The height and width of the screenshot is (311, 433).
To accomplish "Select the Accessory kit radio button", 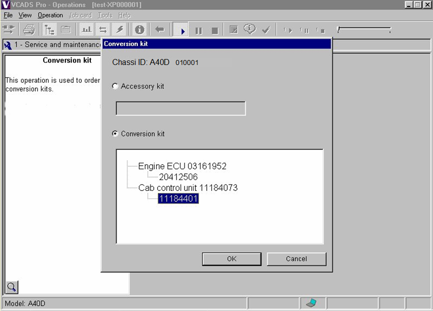I will pos(115,86).
